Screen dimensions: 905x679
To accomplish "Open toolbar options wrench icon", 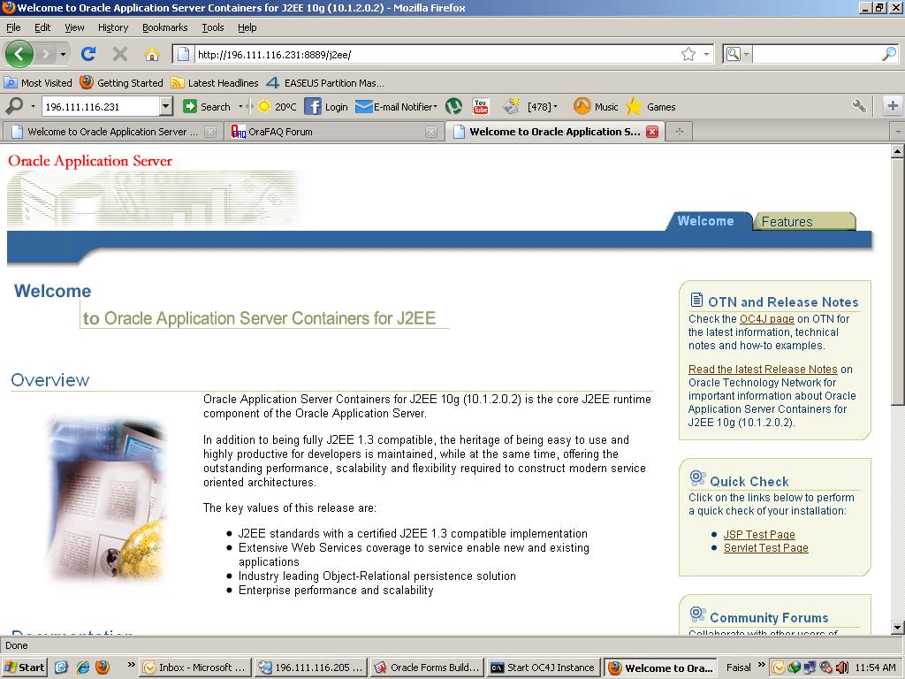I will coord(859,106).
